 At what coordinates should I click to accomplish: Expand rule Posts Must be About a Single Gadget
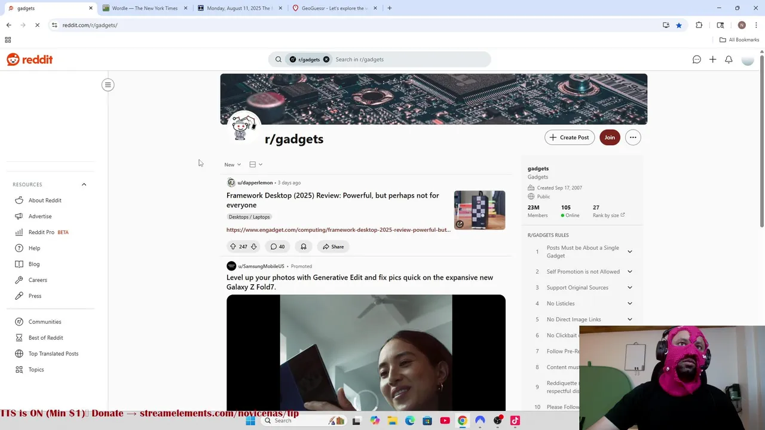(x=629, y=252)
